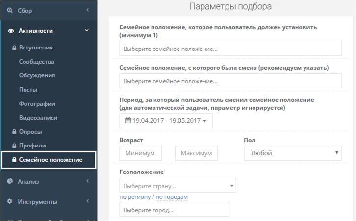356x221 pixels.
Task: Open the Пол dropdown set to Любой
Action: pyautogui.click(x=293, y=153)
